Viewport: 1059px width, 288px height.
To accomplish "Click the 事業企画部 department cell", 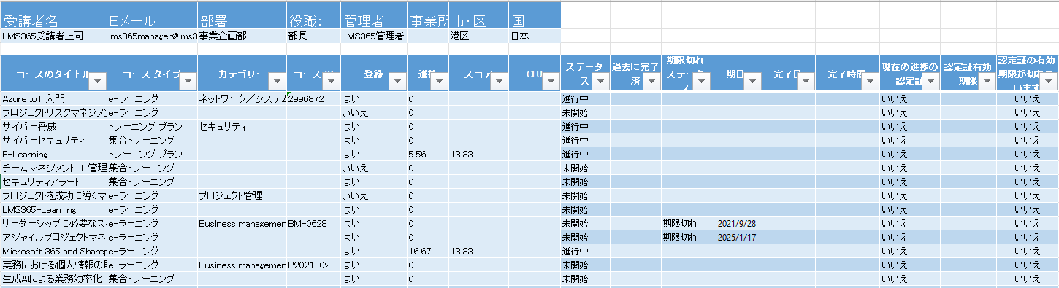I will tap(242, 36).
